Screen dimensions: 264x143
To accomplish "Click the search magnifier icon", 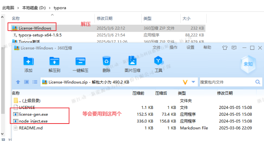I will (x=258, y=82).
